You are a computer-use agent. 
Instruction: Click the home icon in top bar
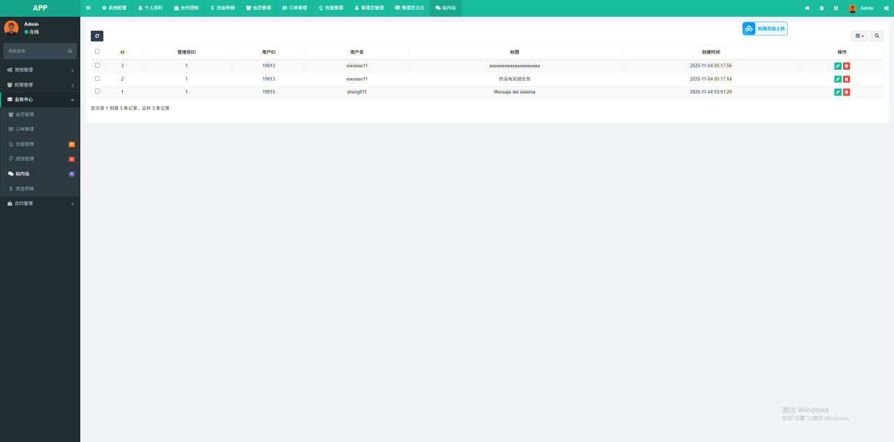pyautogui.click(x=807, y=8)
